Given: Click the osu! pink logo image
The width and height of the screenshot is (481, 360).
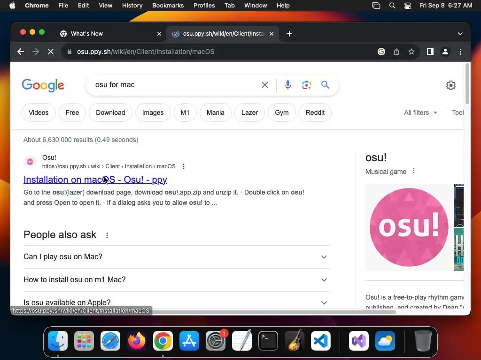Looking at the screenshot, I should pos(409,227).
